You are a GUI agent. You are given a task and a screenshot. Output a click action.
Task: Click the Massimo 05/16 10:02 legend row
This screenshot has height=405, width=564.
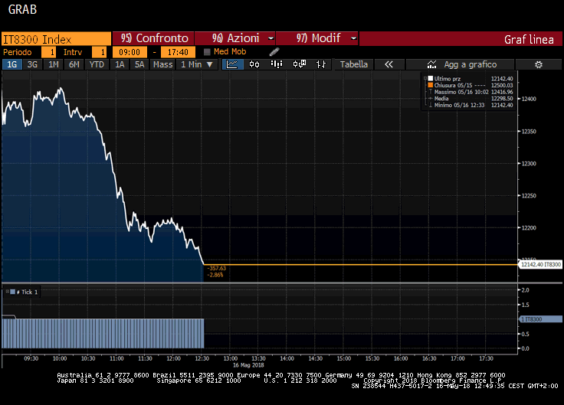pyautogui.click(x=471, y=92)
